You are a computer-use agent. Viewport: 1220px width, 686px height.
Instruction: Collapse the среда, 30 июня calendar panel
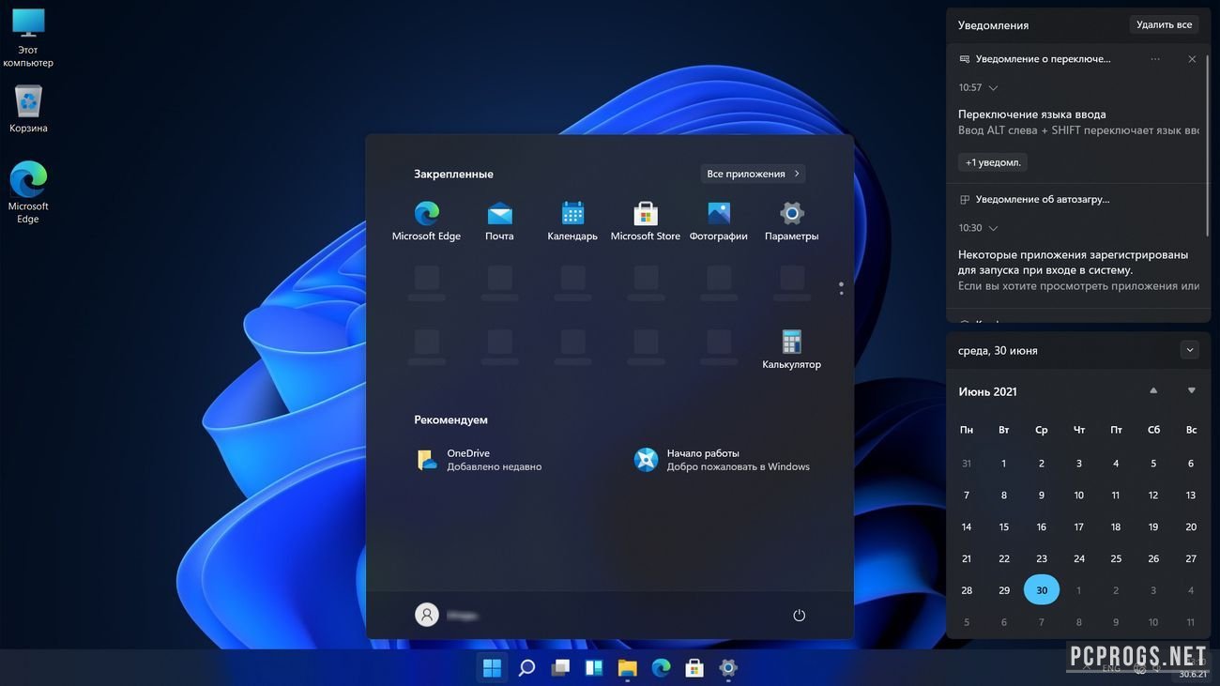click(1189, 348)
